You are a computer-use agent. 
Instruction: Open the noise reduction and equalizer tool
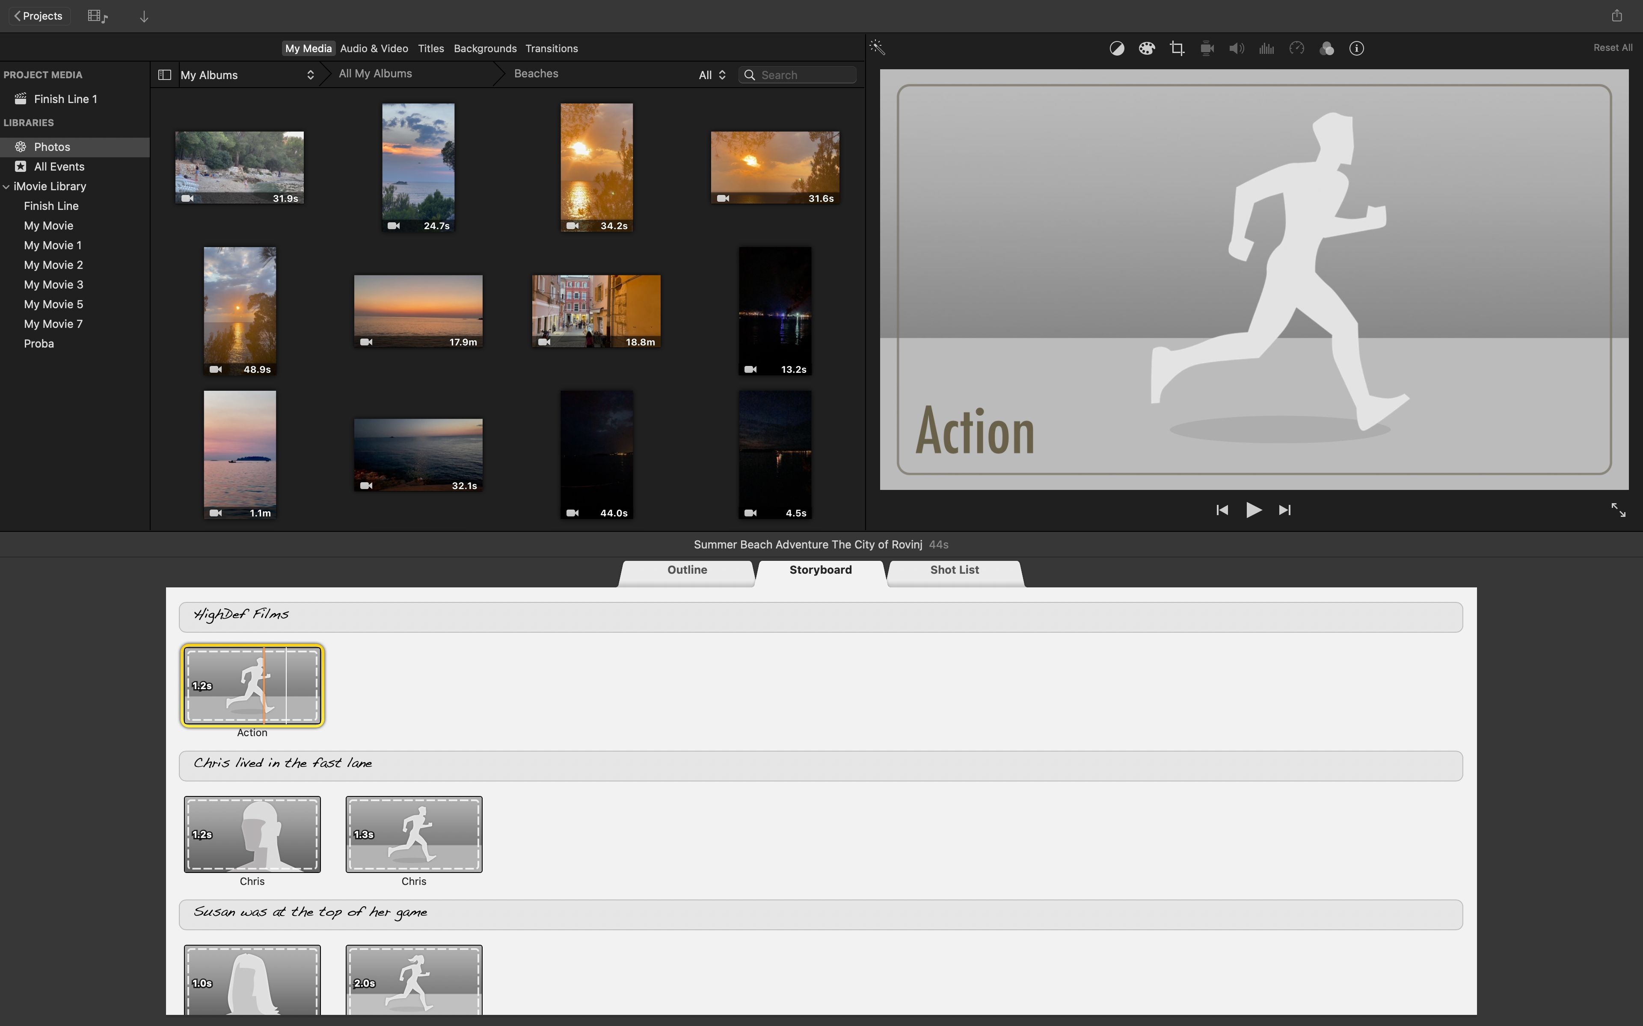click(x=1266, y=48)
